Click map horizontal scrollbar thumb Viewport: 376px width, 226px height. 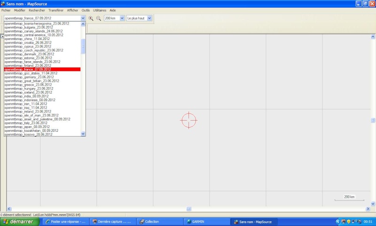tap(189, 209)
